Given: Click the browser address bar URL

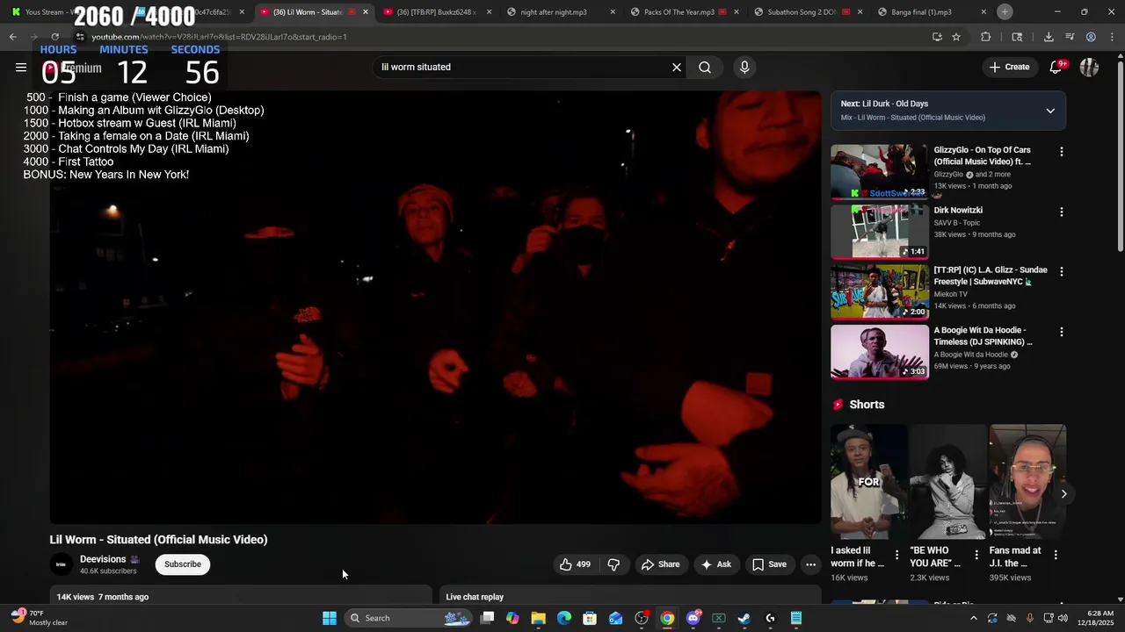Looking at the screenshot, I should pos(219,37).
